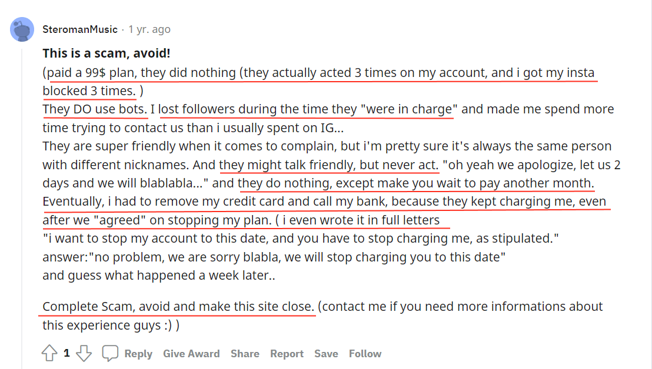Click the bold 'This is a scam, avoid!' heading
This screenshot has height=369, width=652.
click(x=107, y=53)
